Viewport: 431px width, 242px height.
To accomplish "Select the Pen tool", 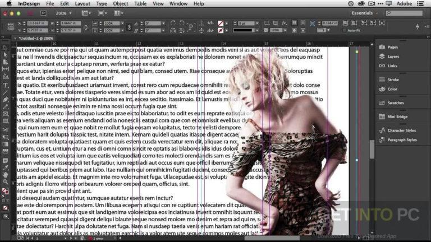I will point(5,100).
